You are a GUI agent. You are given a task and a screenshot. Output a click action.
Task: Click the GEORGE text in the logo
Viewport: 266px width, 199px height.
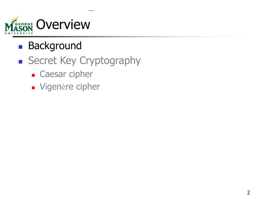(24, 24)
